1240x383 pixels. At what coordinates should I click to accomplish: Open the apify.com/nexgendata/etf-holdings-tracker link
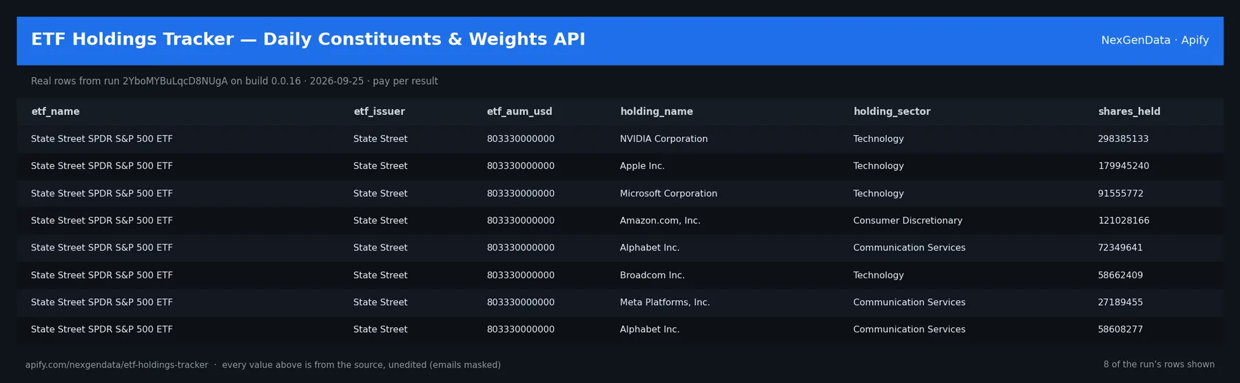point(116,365)
